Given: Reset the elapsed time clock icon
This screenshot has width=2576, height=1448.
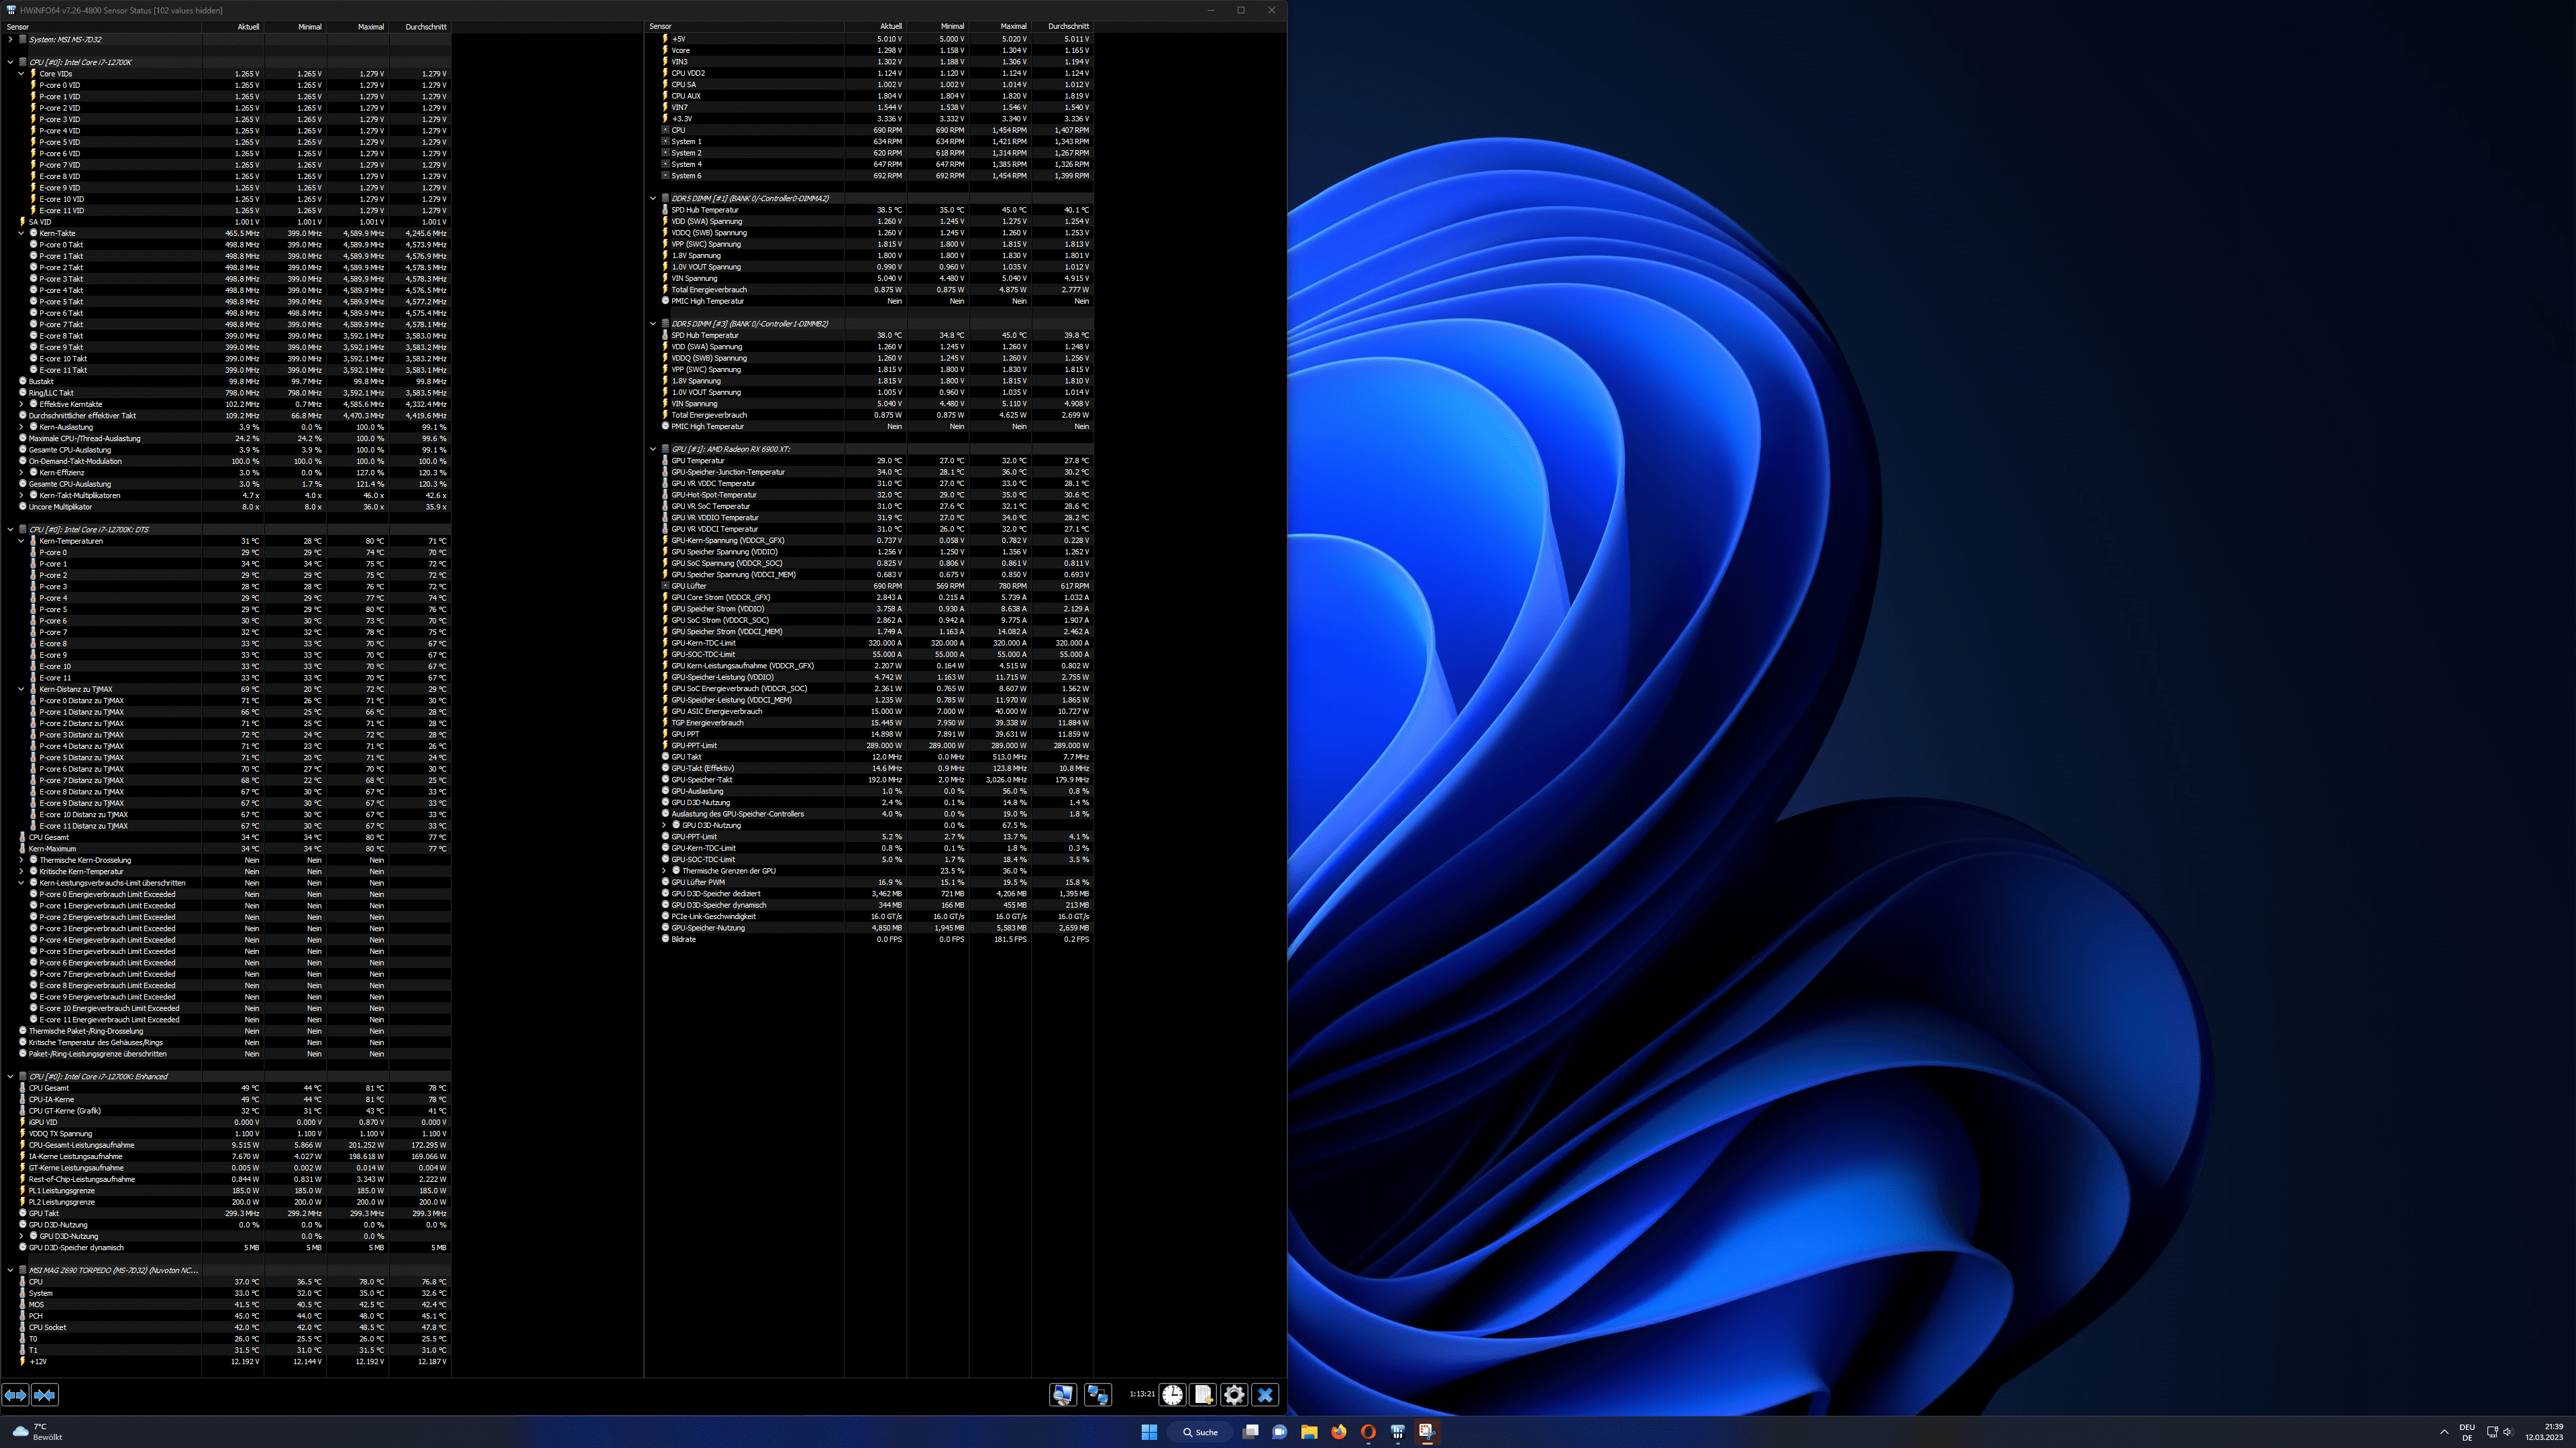Looking at the screenshot, I should tap(1172, 1395).
